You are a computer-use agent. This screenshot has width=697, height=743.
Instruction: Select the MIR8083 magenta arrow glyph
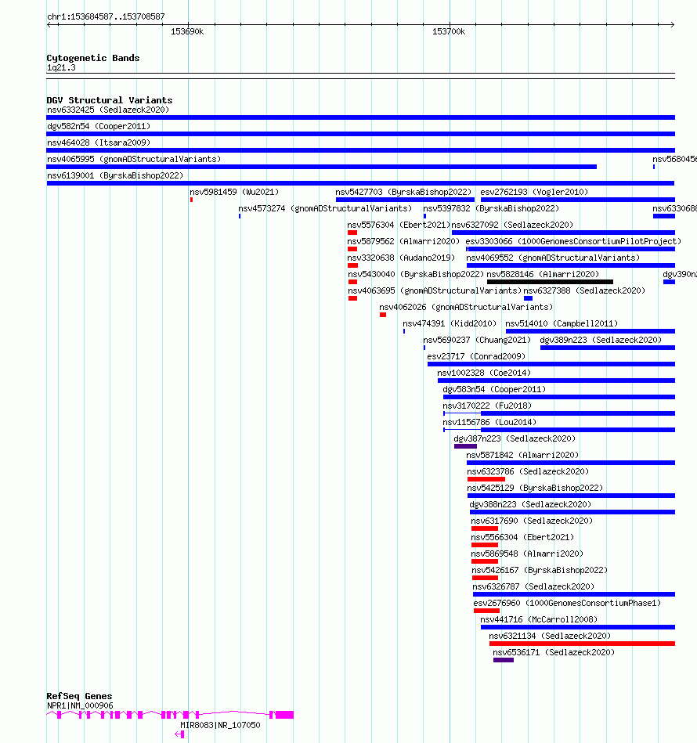point(179,734)
